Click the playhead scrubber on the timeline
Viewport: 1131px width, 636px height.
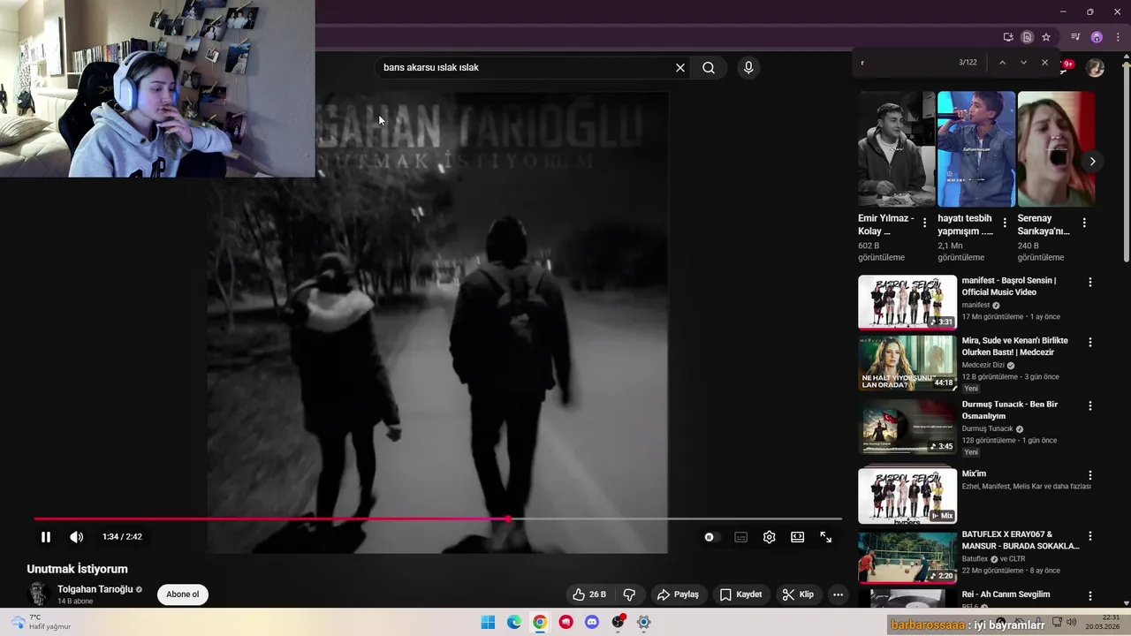[x=508, y=519]
